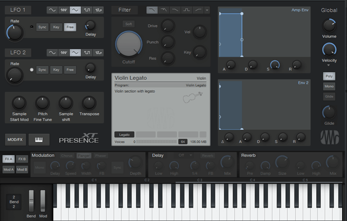Select Chorus modulation type
347x221 pixels.
[67, 156]
